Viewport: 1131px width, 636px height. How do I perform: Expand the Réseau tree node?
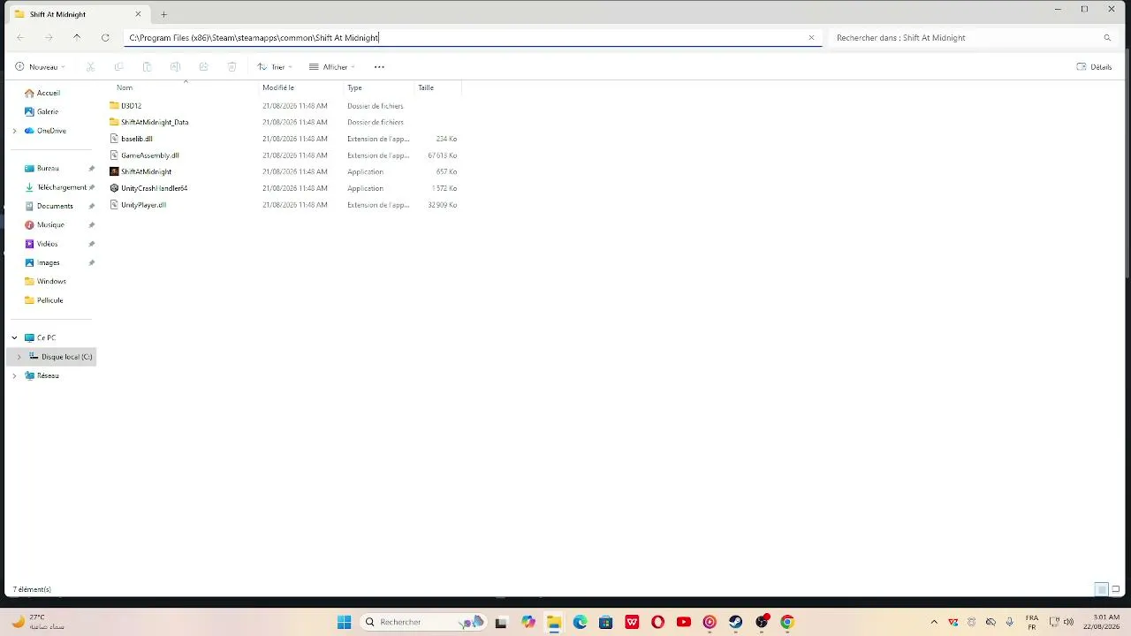[14, 376]
